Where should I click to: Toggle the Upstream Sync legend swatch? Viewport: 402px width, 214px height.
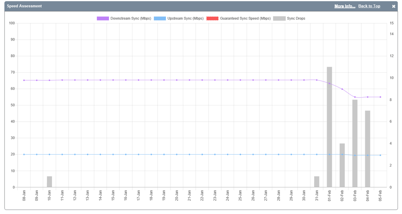(160, 18)
